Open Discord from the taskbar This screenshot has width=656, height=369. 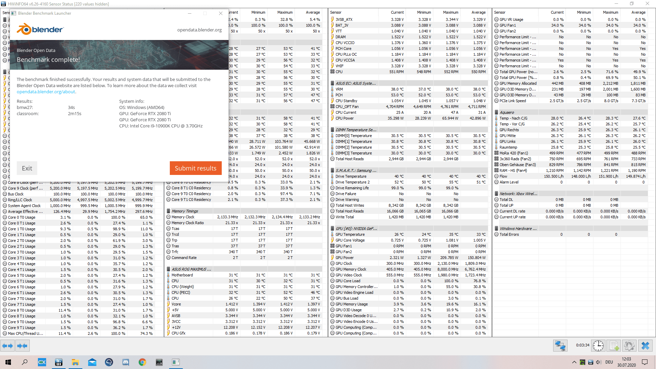[126, 362]
